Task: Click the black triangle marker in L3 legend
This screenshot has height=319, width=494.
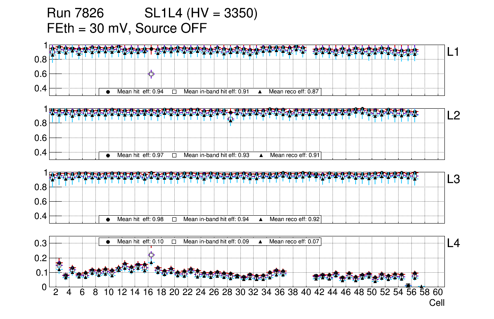Action: click(261, 219)
